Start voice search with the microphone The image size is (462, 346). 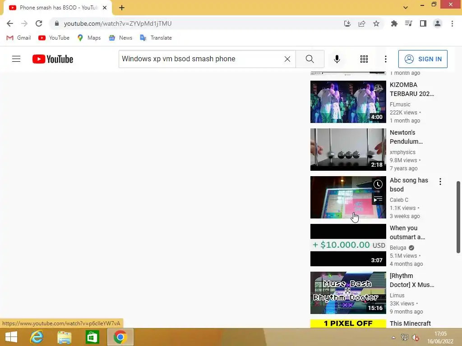(337, 59)
